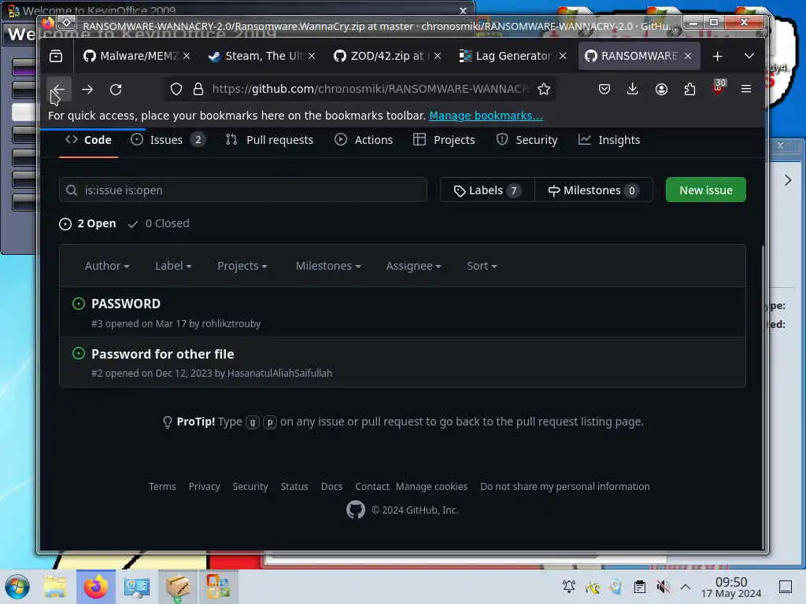
Task: Open File Explorer from taskbar
Action: pos(55,587)
